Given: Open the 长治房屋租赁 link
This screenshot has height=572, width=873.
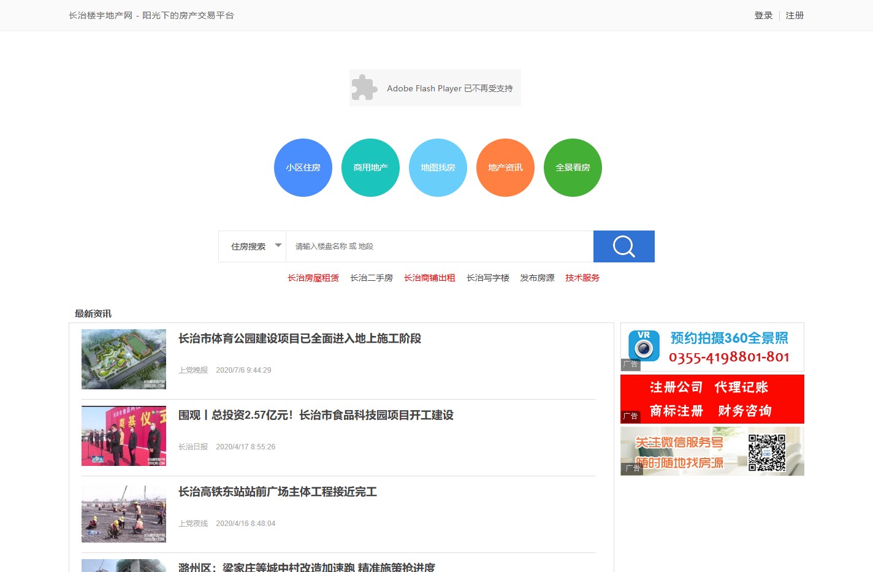Looking at the screenshot, I should (x=313, y=278).
